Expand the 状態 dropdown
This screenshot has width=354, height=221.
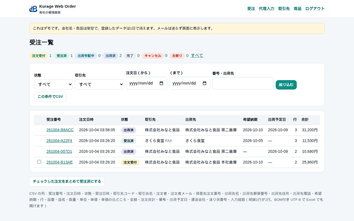(53, 84)
